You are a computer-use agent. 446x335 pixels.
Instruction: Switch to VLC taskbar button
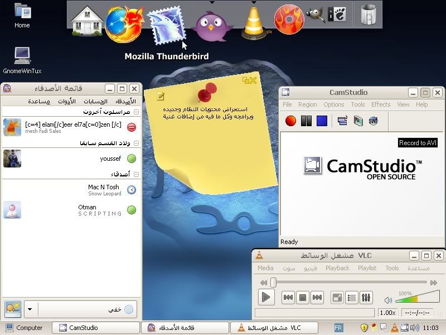coord(274,328)
